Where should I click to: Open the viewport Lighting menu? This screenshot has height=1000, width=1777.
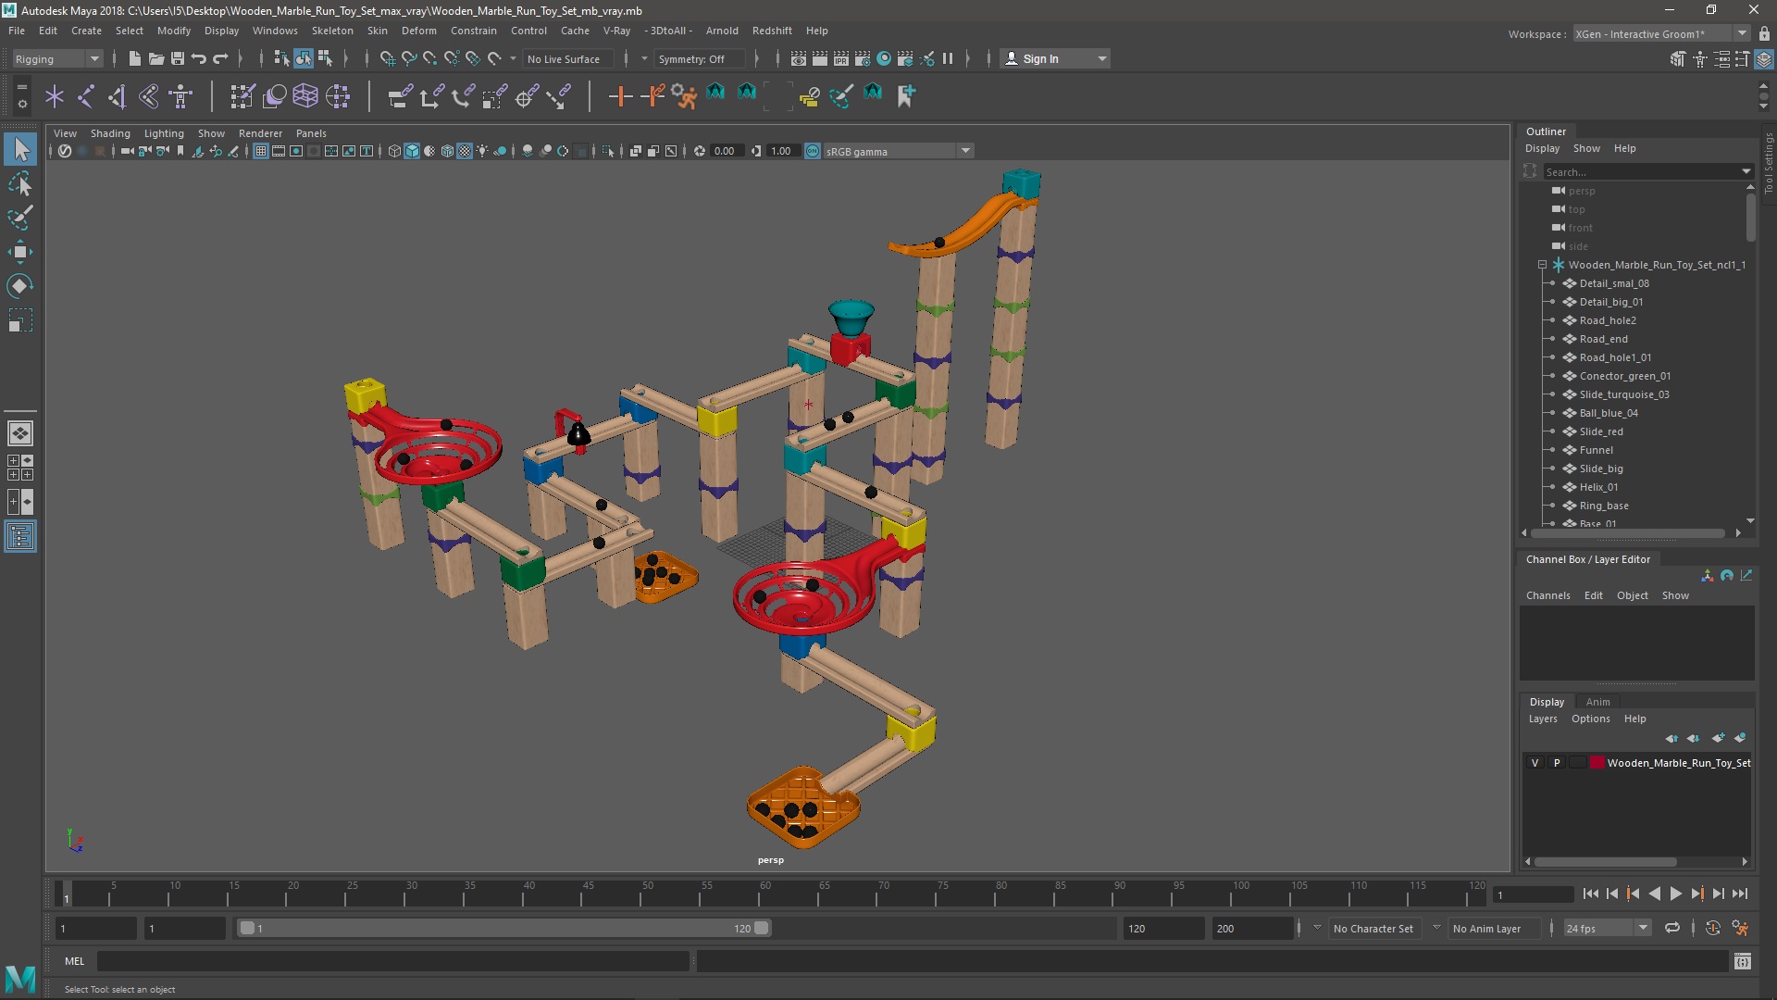tap(164, 133)
